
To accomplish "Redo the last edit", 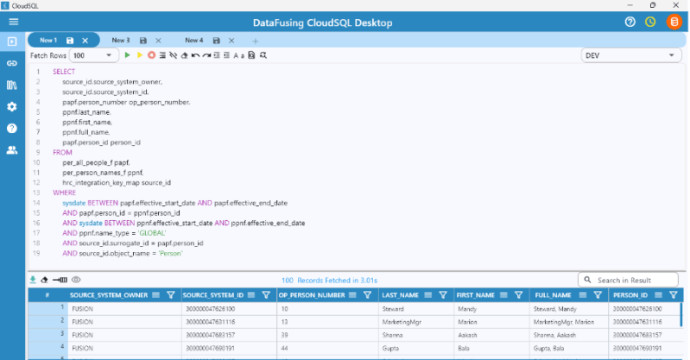I will [206, 55].
